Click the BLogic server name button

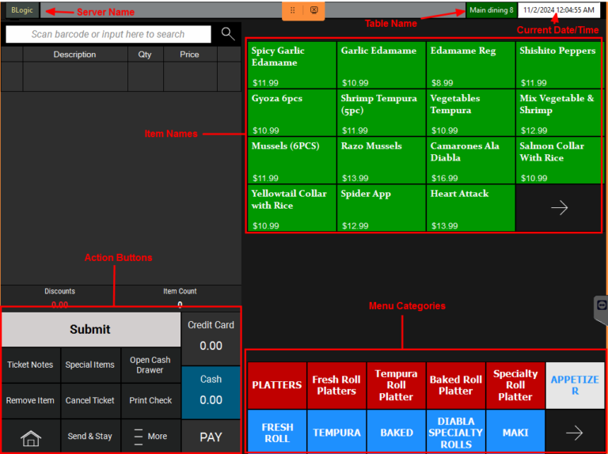22,10
